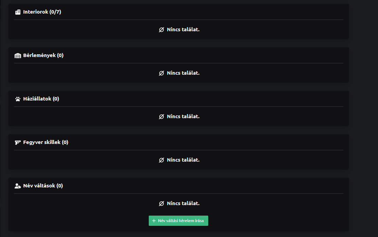The height and width of the screenshot is (237, 378).
Task: Click Nincs találat text under Név váltások
Action: 183,203
